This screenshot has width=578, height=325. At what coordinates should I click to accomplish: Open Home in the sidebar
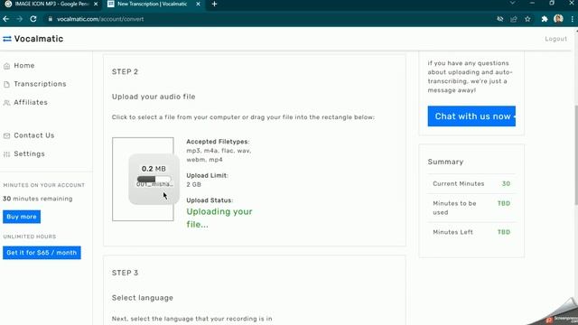click(x=24, y=66)
